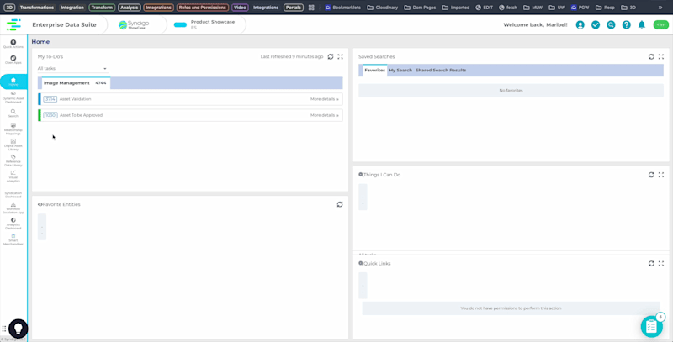673x342 pixels.
Task: Click the Roles and Permissions bookmark
Action: pyautogui.click(x=202, y=8)
